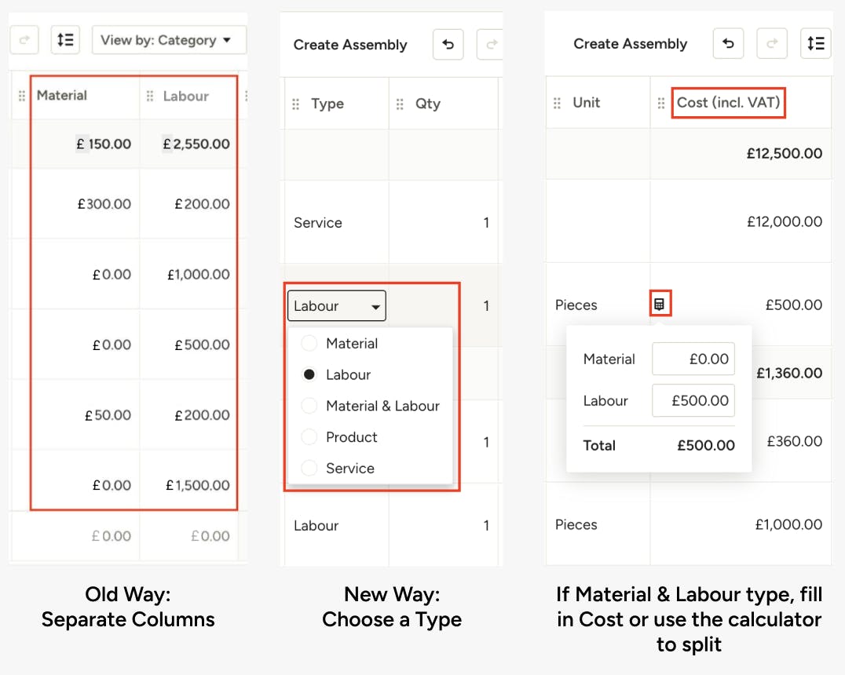Open the calculator icon beside Pieces

pyautogui.click(x=659, y=305)
